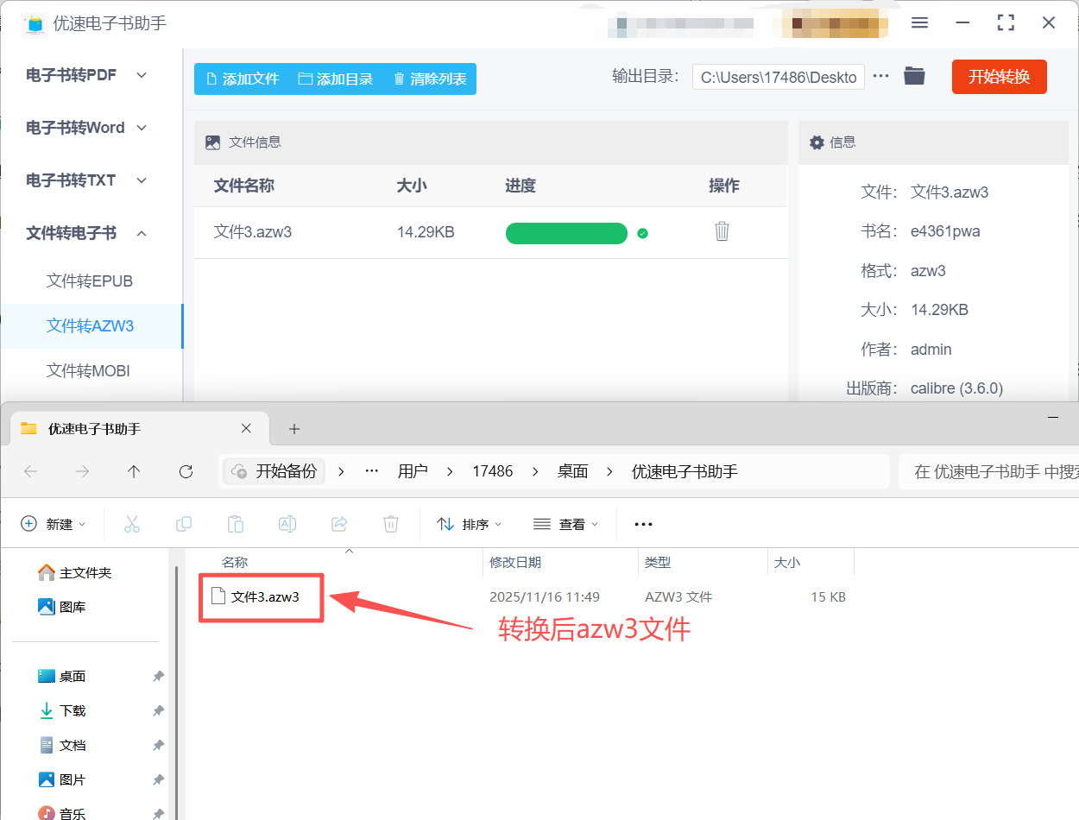This screenshot has width=1079, height=820.
Task: Click the delete trash icon in Explorer toolbar
Action: click(391, 524)
